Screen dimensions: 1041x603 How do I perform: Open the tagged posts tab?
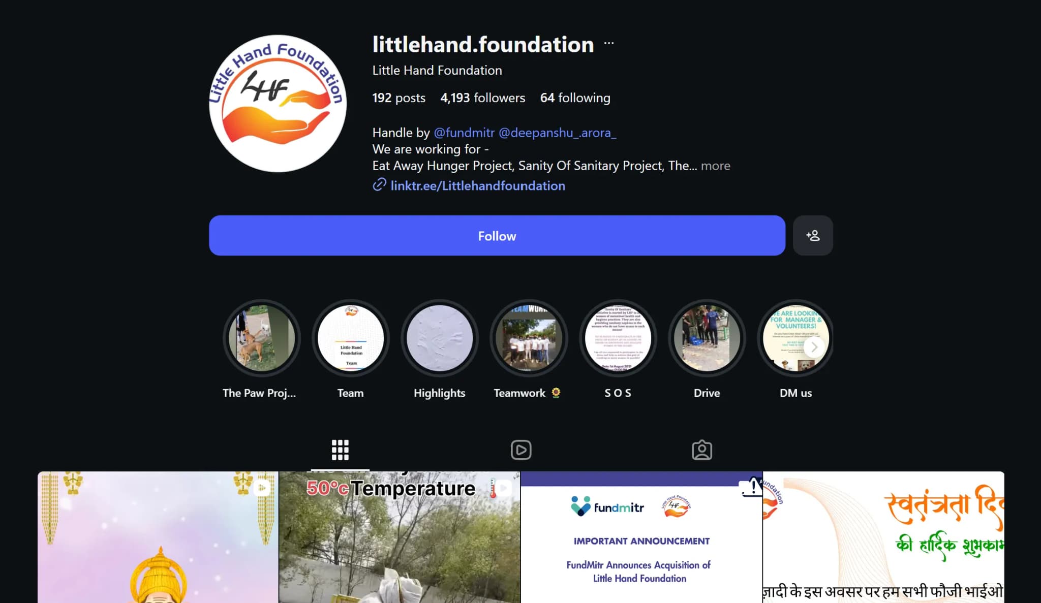(x=702, y=450)
